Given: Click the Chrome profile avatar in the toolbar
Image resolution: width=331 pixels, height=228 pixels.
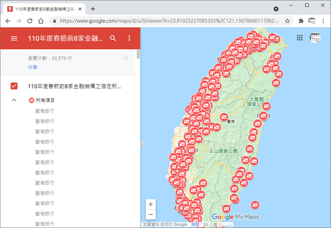Looking at the screenshot, I should 312,21.
